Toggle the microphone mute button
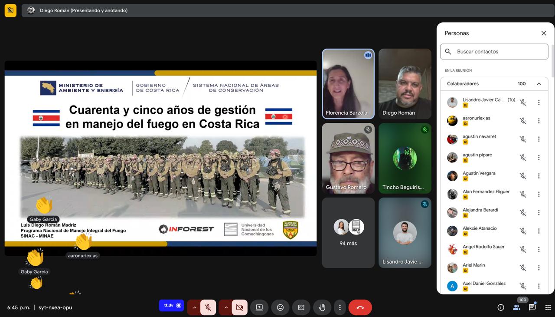This screenshot has height=317, width=555. [x=208, y=307]
